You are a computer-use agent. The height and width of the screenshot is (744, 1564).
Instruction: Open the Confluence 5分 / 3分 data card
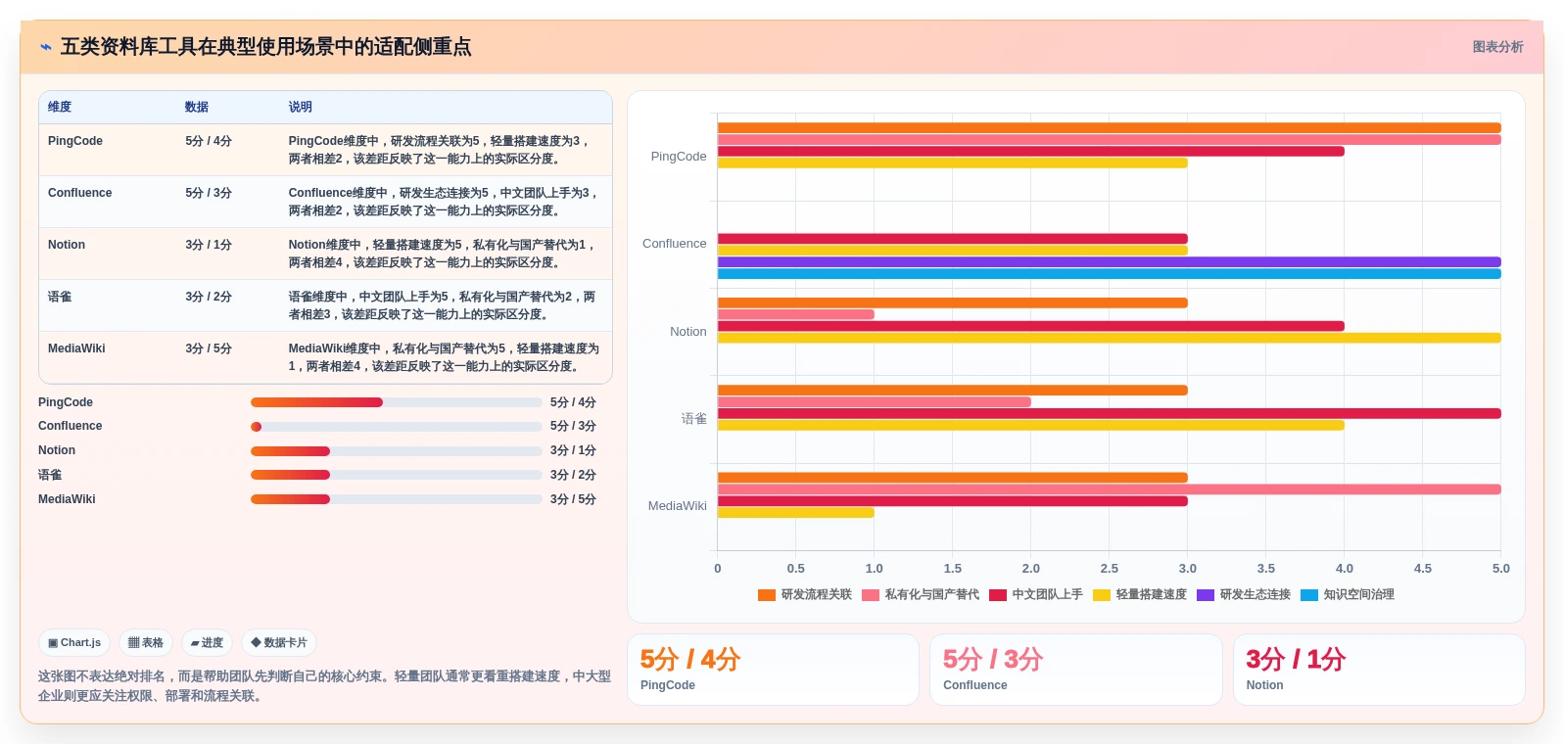(x=1075, y=670)
